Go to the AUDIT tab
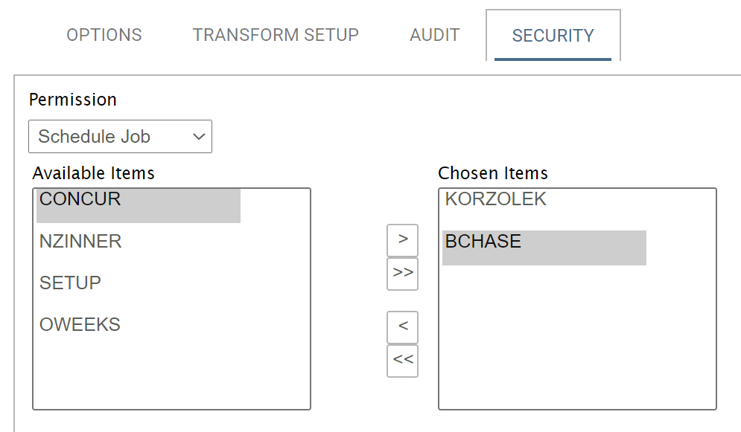 tap(435, 35)
